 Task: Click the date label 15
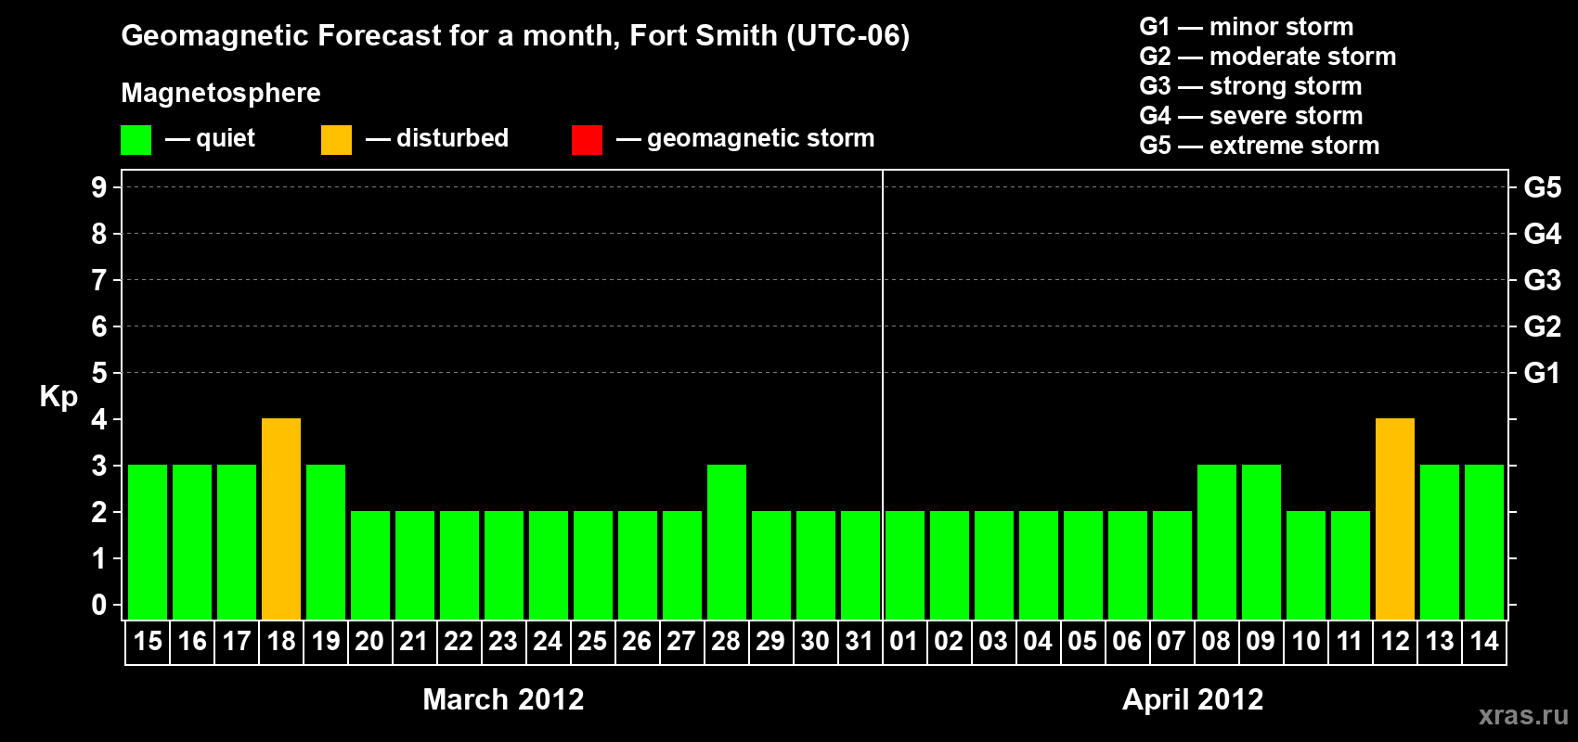click(x=148, y=642)
